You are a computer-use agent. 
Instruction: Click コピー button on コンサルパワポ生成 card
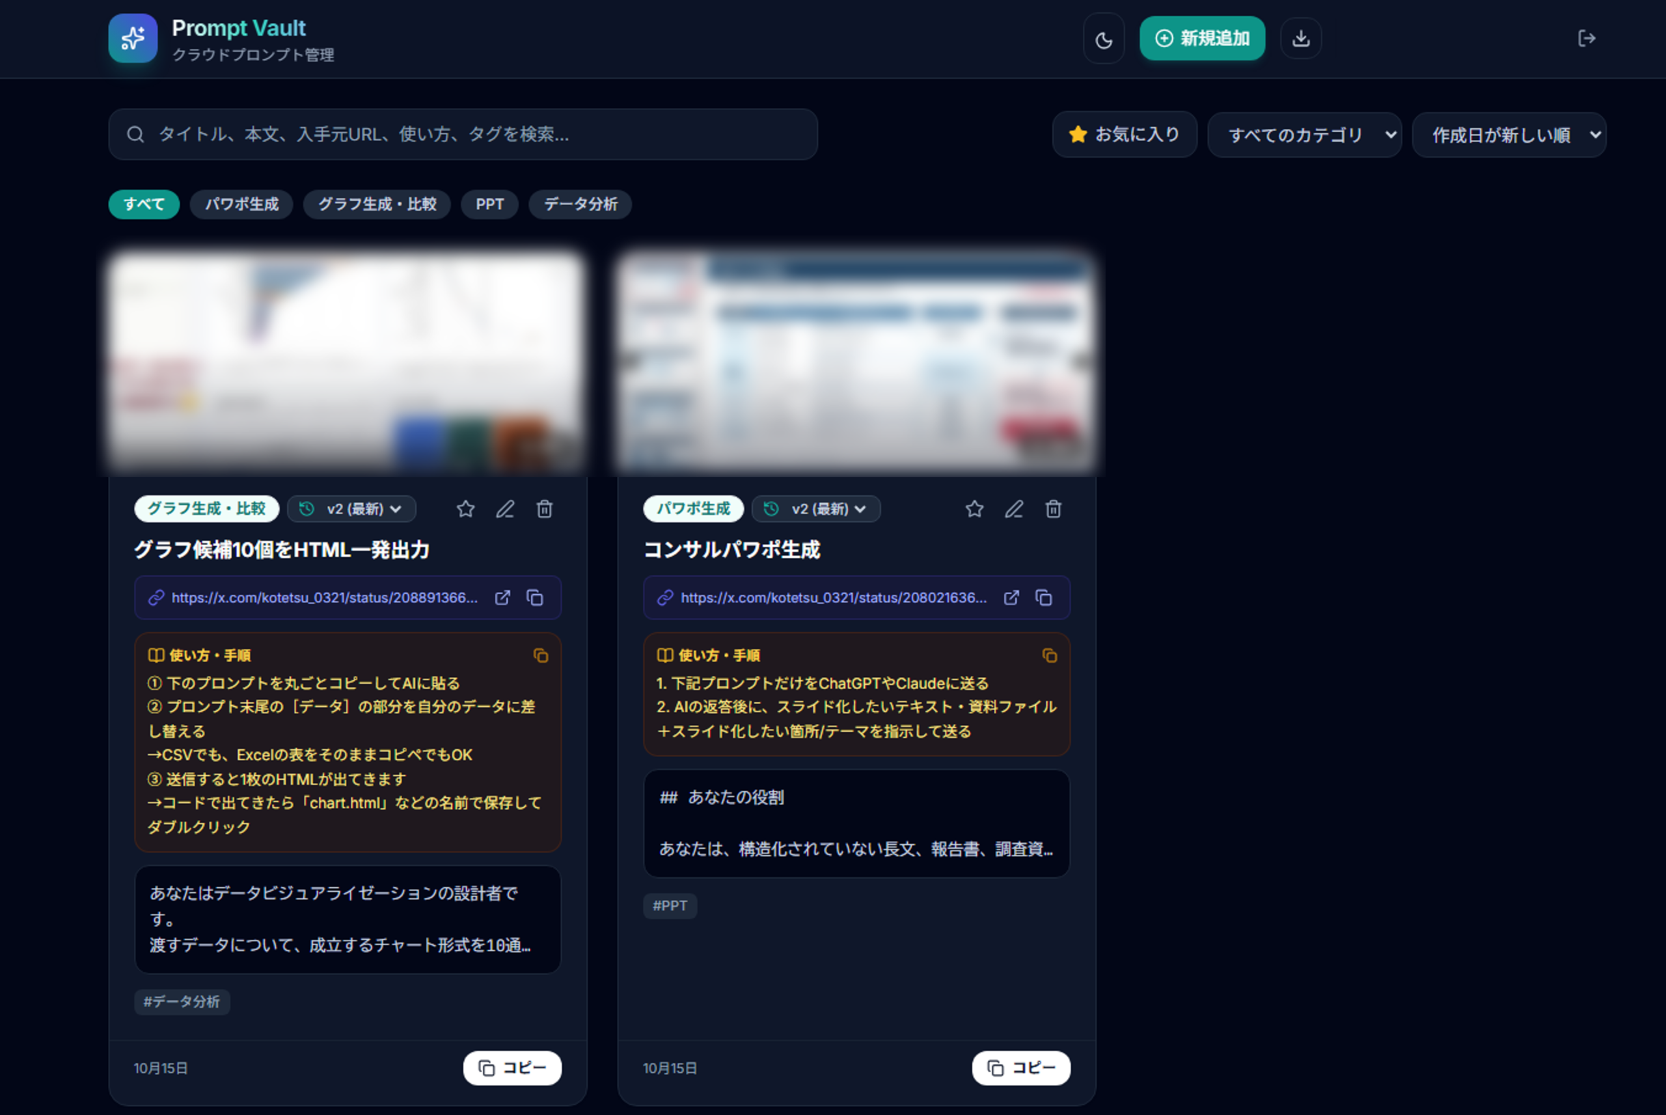[1020, 1068]
